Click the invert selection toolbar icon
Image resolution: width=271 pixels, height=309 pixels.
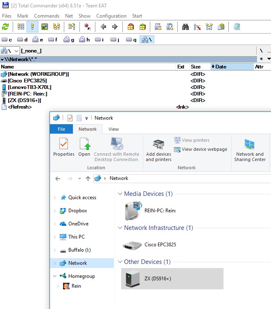pyautogui.click(x=87, y=27)
